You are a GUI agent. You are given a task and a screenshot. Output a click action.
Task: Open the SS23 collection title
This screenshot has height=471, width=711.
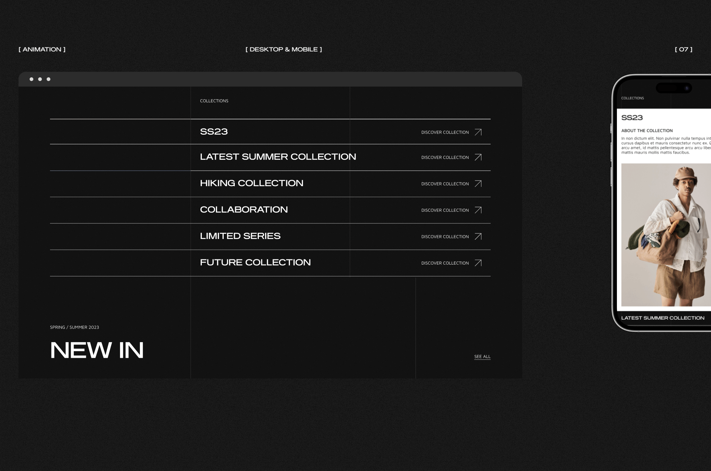(214, 132)
